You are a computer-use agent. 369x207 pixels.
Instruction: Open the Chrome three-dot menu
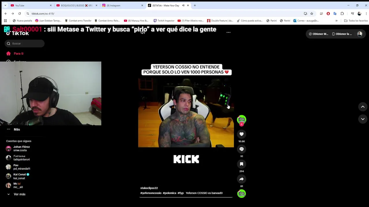(x=366, y=14)
